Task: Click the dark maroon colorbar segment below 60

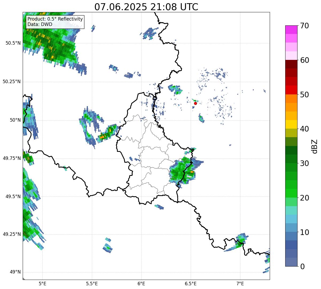Action: (x=291, y=64)
